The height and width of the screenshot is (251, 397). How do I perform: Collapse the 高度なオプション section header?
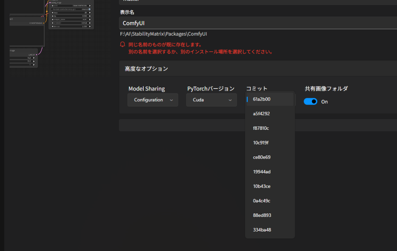point(258,69)
